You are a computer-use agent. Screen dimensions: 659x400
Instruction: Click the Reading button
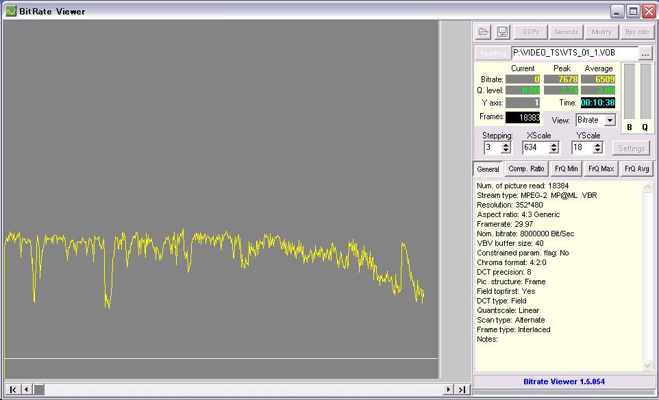(x=493, y=53)
